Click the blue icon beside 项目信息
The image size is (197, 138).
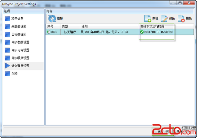tap(8, 19)
